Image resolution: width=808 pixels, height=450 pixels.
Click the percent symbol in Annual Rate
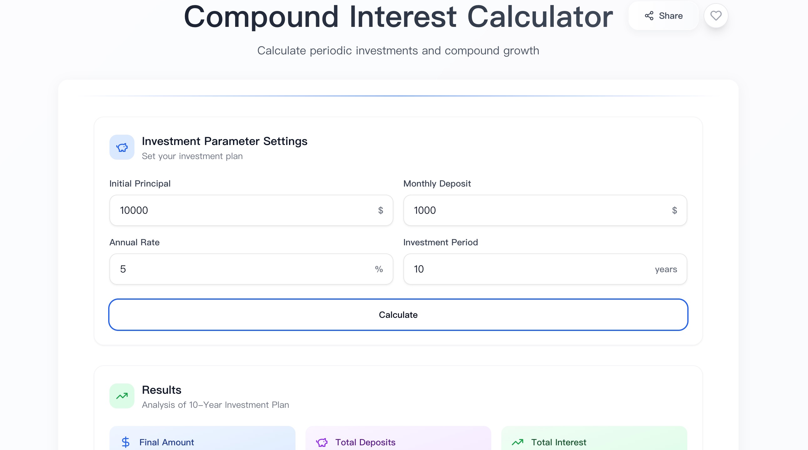tap(379, 269)
